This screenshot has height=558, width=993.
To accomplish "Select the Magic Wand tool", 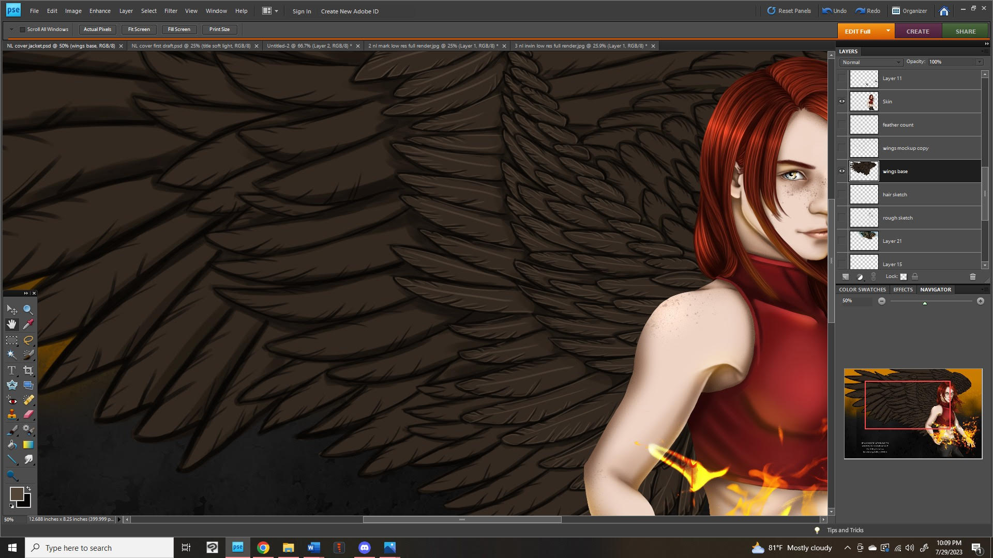I will pos(11,354).
